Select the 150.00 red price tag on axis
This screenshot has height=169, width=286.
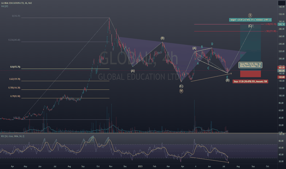pos(281,77)
